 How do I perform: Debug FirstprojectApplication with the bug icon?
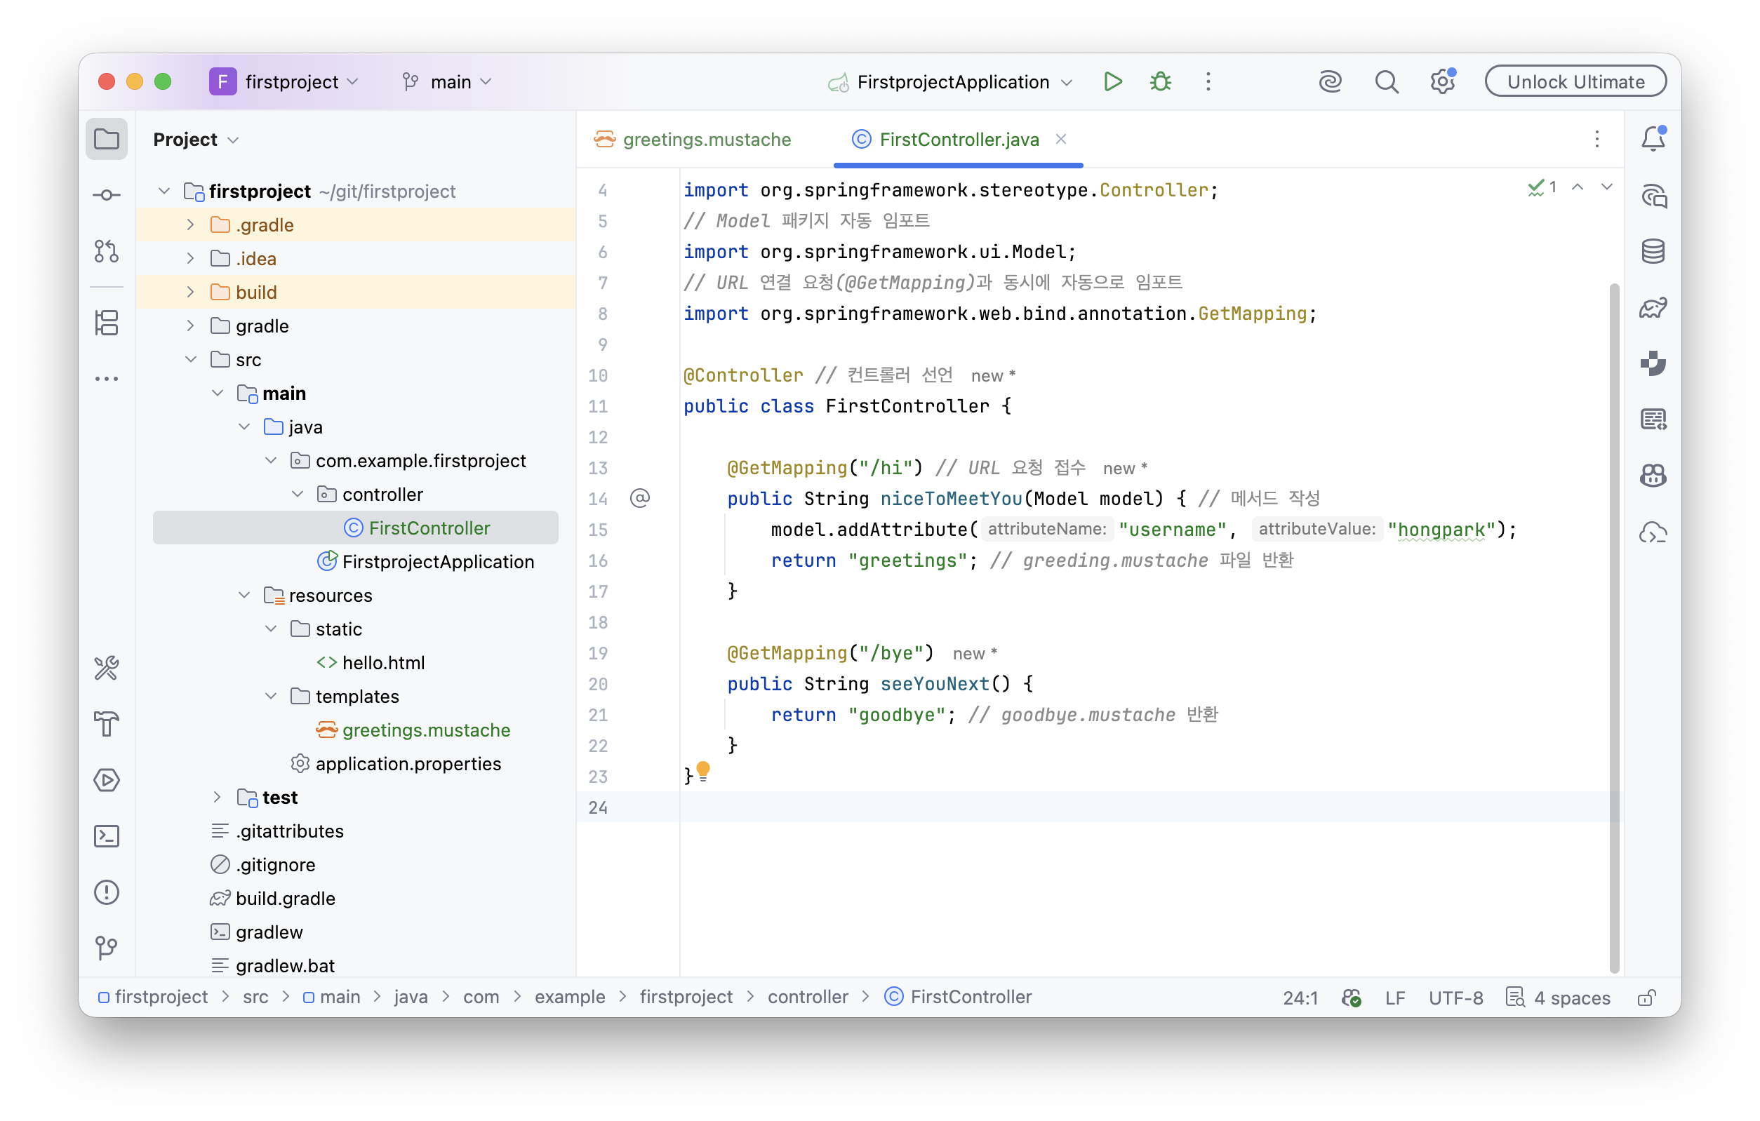tap(1161, 82)
